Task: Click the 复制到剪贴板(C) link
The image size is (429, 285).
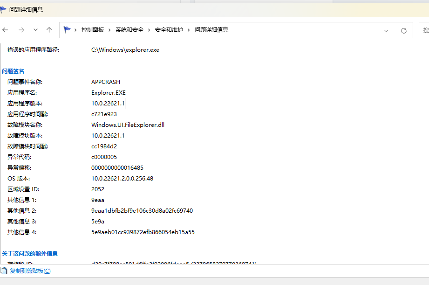Action: 30,271
